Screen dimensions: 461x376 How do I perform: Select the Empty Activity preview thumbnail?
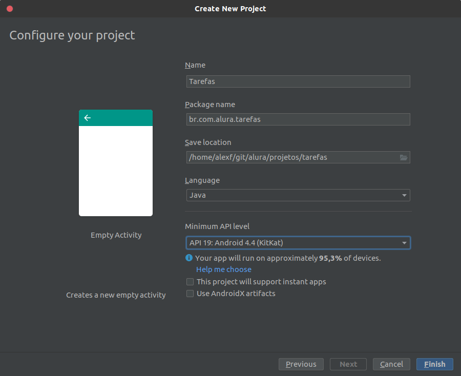[x=116, y=163]
